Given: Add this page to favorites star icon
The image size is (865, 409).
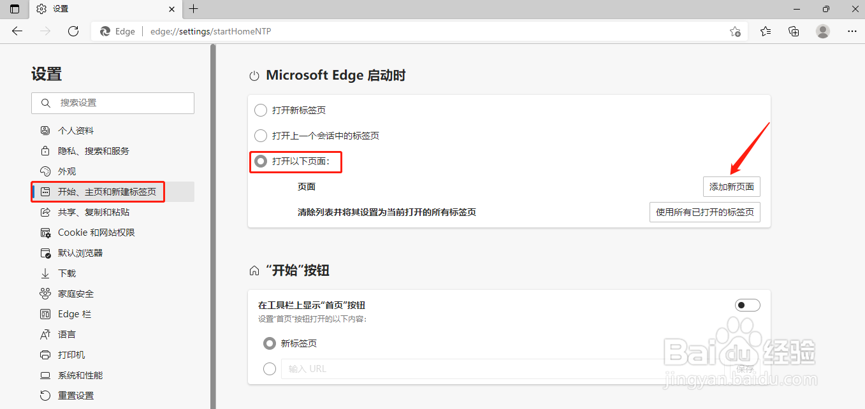Looking at the screenshot, I should (x=735, y=31).
